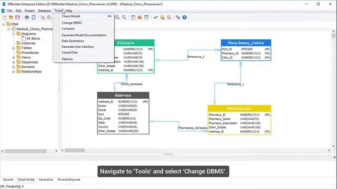
Task: Click the plain magnifier zoom icon
Action: (124, 17)
